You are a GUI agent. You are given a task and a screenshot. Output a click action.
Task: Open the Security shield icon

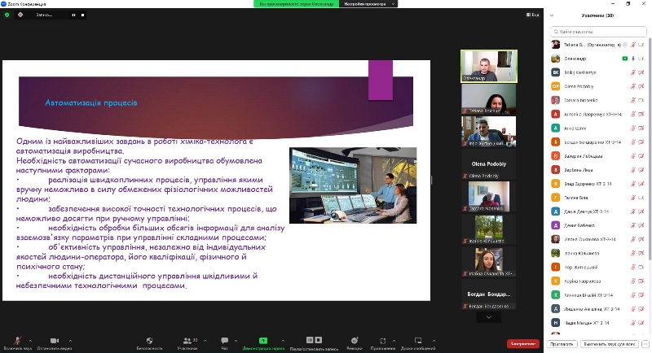149,341
